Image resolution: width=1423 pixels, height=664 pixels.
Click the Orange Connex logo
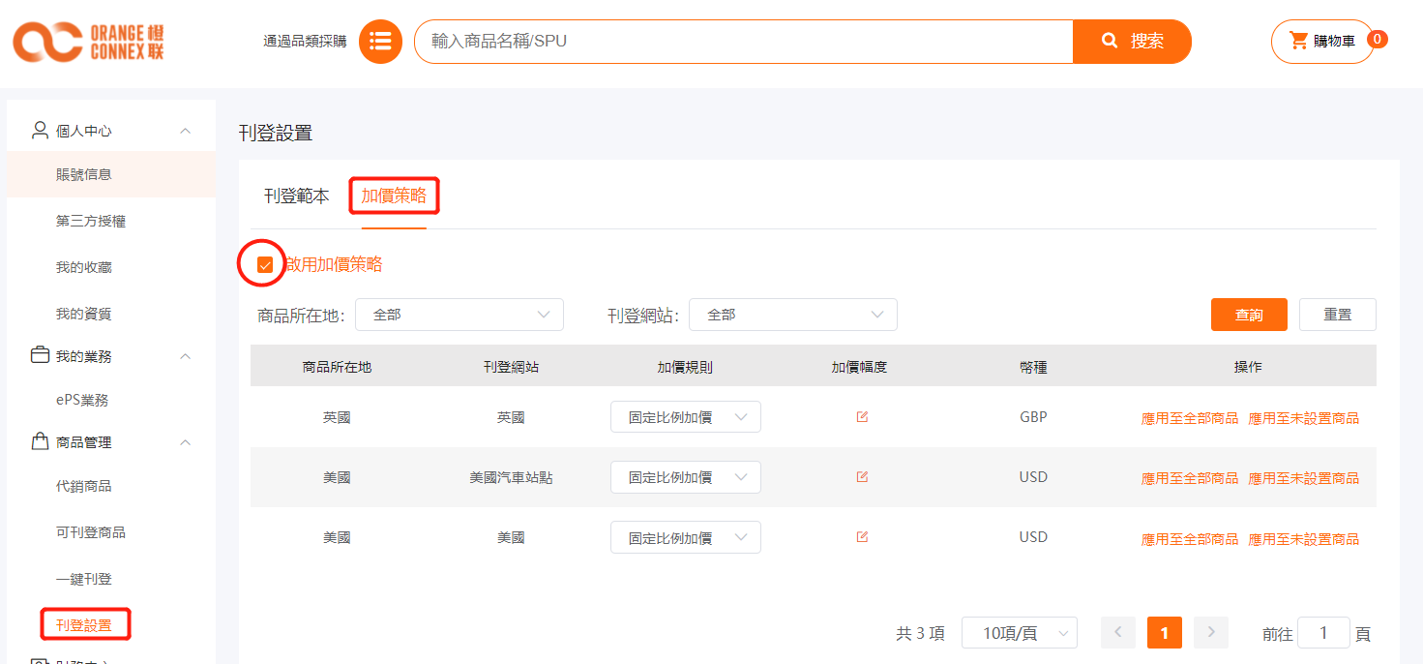(88, 42)
